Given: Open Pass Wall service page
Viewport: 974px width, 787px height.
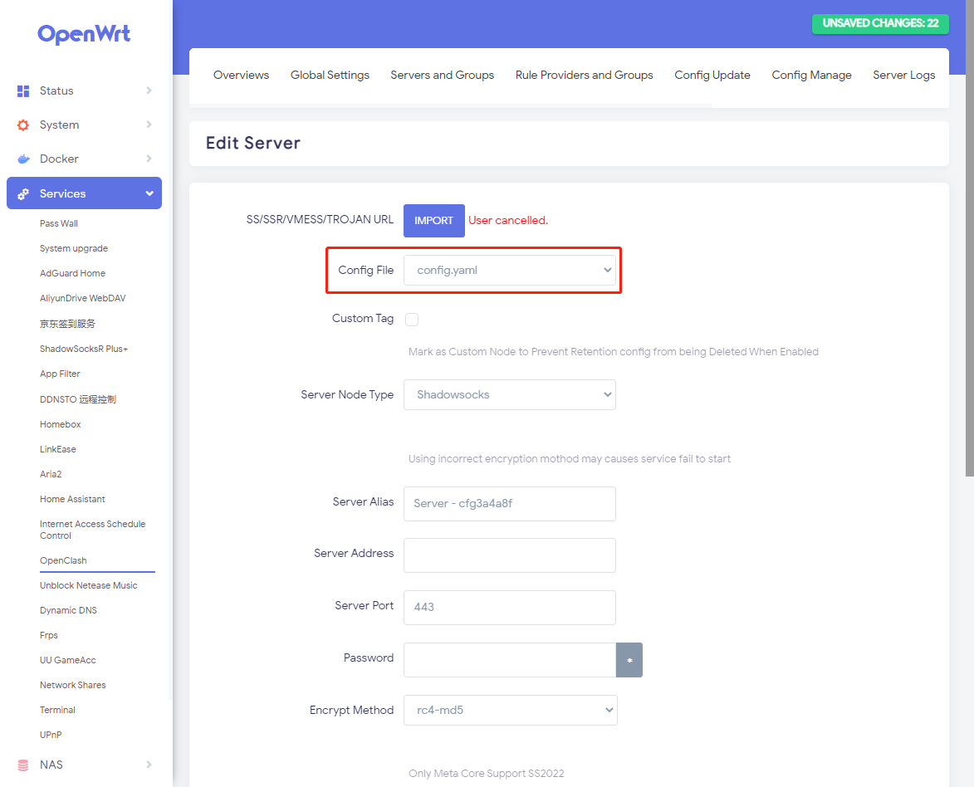Looking at the screenshot, I should pos(59,223).
